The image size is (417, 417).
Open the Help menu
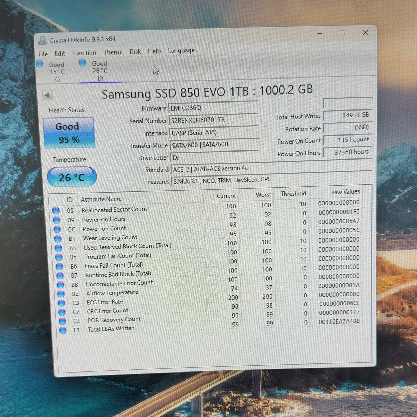tap(154, 51)
